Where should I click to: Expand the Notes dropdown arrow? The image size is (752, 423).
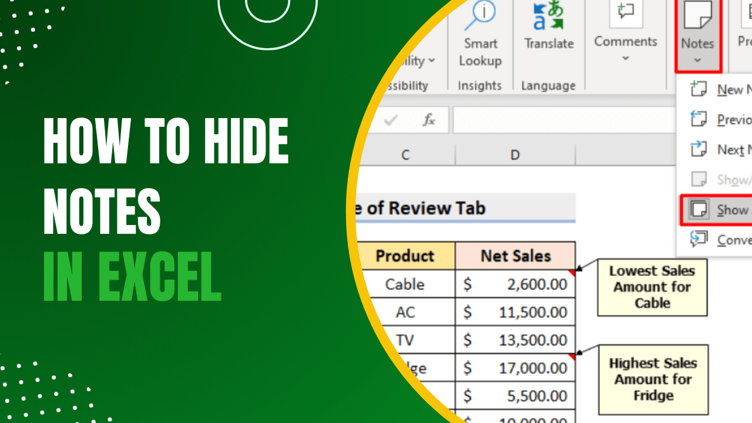point(698,60)
